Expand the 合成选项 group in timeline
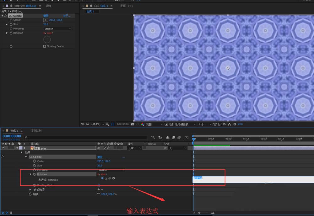This screenshot has height=216, width=314. 30,190
